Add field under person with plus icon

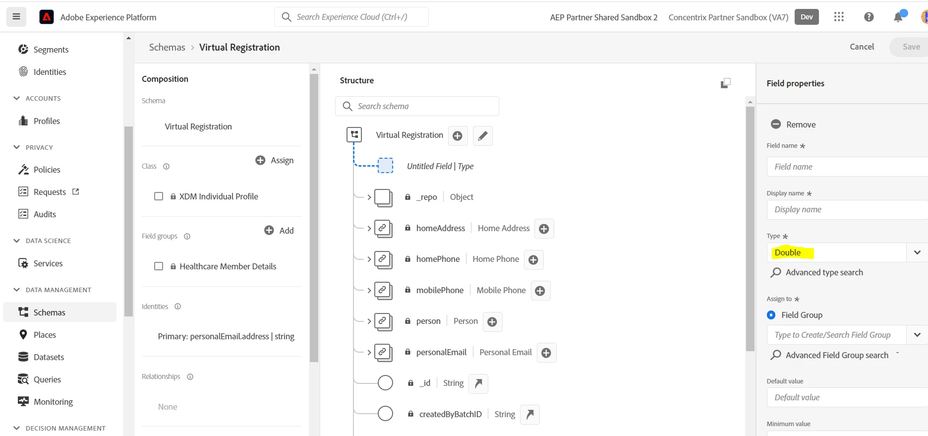tap(492, 322)
